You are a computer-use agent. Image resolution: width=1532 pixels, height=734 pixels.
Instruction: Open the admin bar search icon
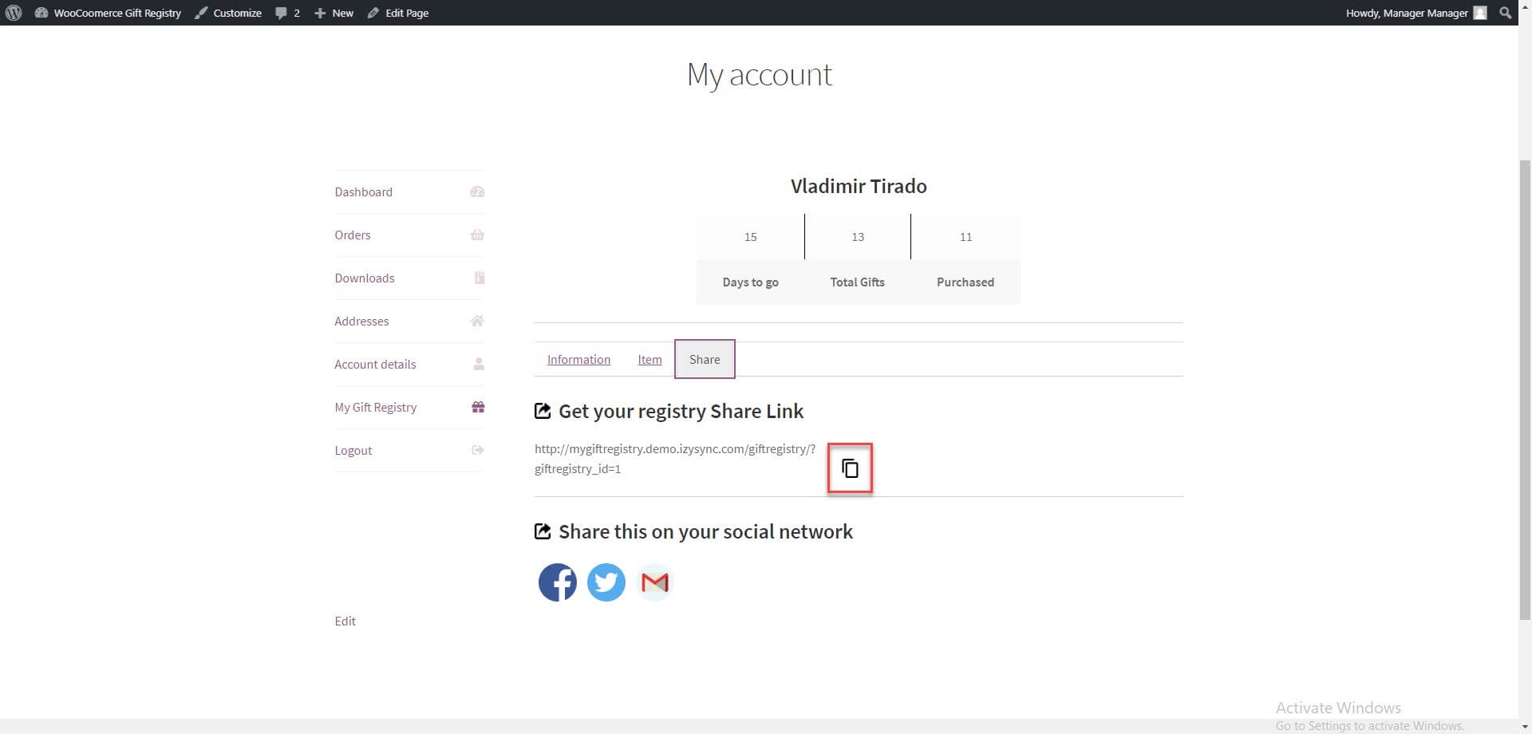click(1505, 13)
